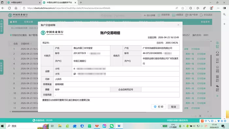
Task: Check the checkbox for row 2
Action: coord(11,54)
